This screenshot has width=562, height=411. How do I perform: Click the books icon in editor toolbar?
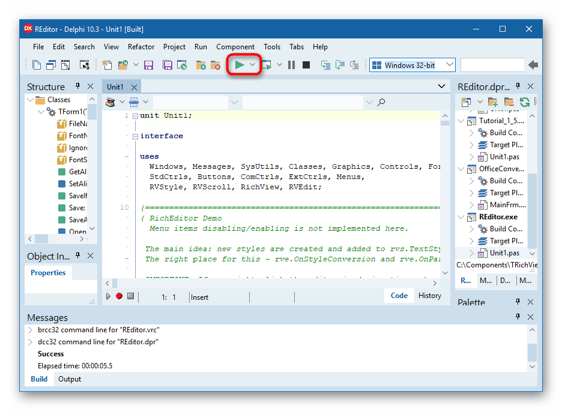(110, 102)
